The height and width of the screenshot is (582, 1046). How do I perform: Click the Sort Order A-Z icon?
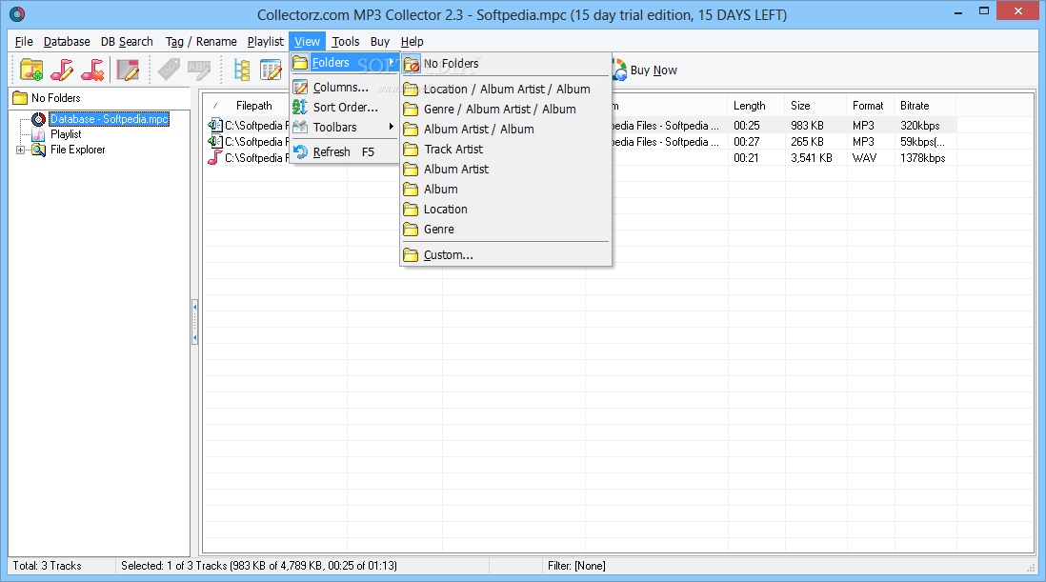tap(301, 107)
